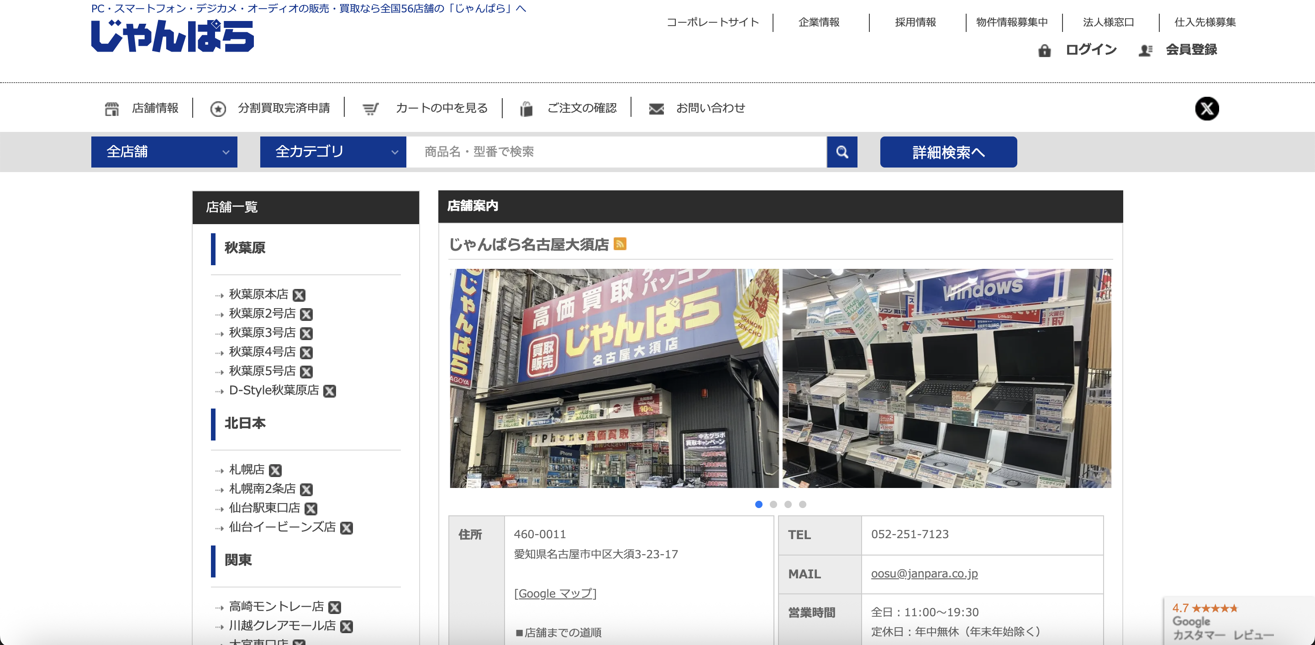
Task: Open 仕入先様募集 in top menu
Action: (x=1205, y=22)
